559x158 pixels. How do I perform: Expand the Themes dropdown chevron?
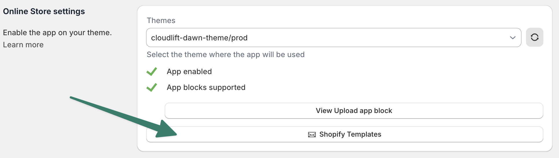pyautogui.click(x=513, y=38)
